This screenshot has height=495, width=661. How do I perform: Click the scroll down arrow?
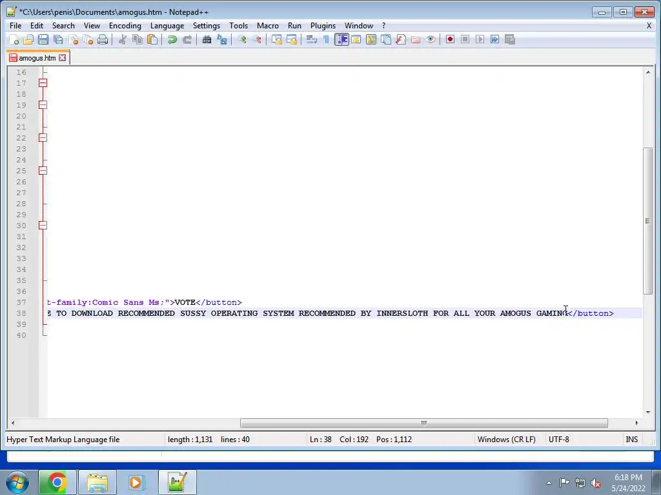(647, 412)
